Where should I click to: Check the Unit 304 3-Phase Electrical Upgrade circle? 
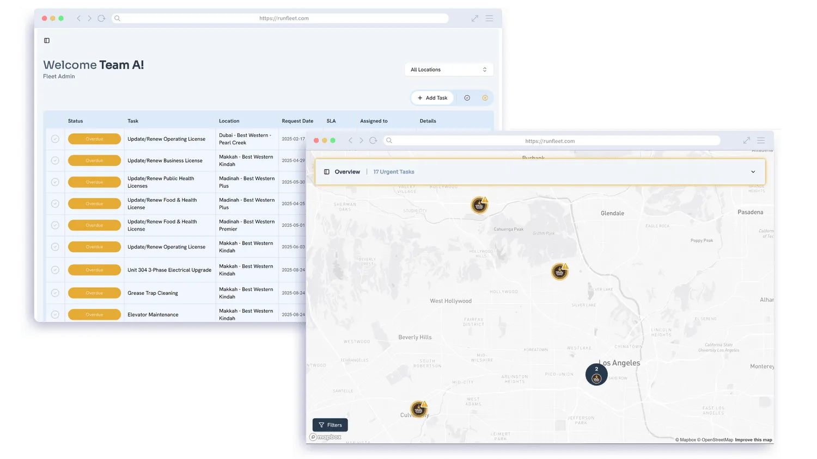pos(55,270)
